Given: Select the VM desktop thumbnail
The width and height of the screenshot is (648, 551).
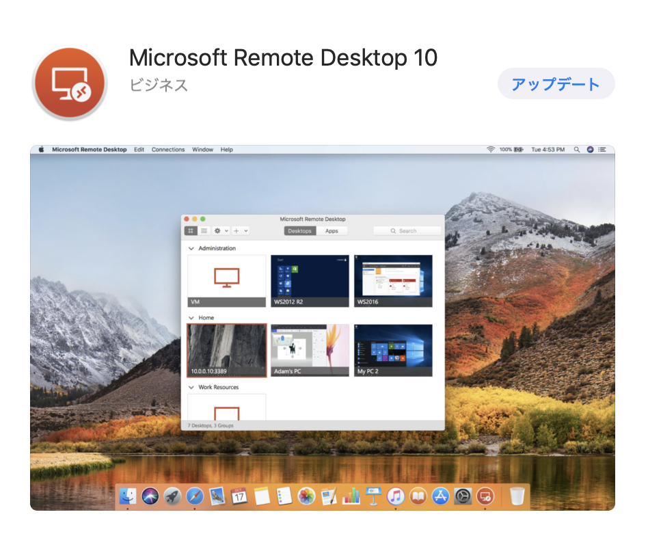Looking at the screenshot, I should pos(226,281).
